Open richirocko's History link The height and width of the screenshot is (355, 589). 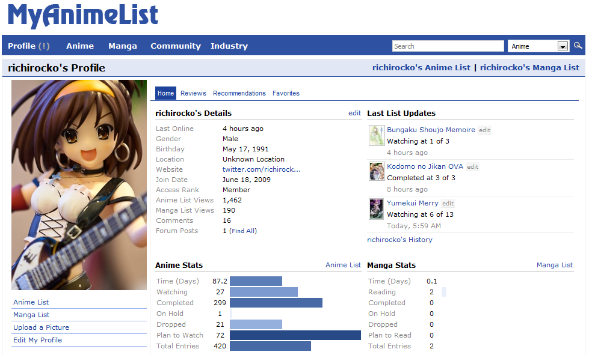(399, 240)
